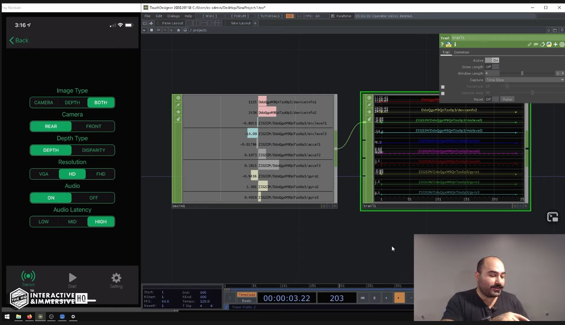This screenshot has width=565, height=325.
Task: Jump to timeline start with rewind button
Action: [363, 298]
